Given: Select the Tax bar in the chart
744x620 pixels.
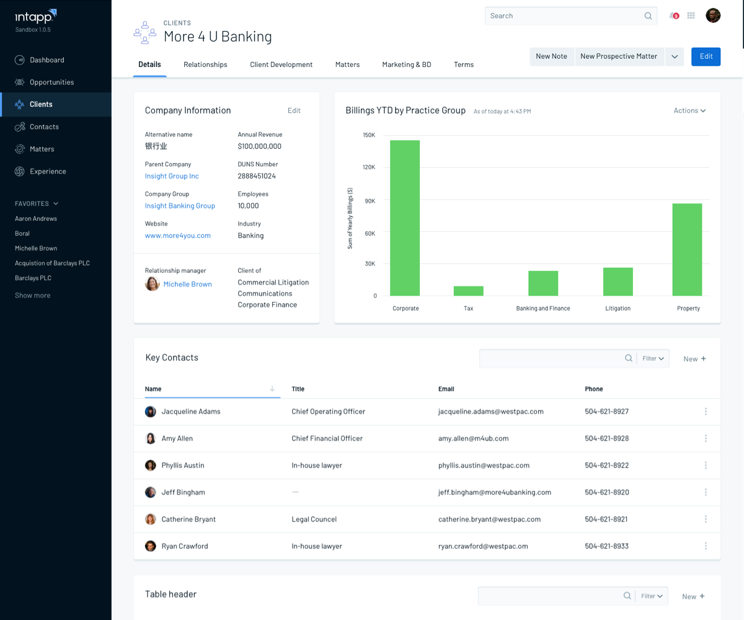Looking at the screenshot, I should pos(469,291).
